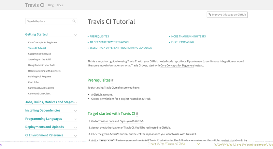Viewport: 273px width, 149px height.
Task: Open CI Environment Reference heading
Action: point(44,135)
